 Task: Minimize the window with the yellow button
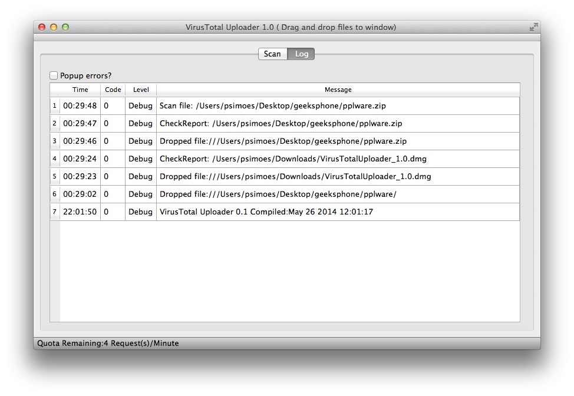[54, 27]
